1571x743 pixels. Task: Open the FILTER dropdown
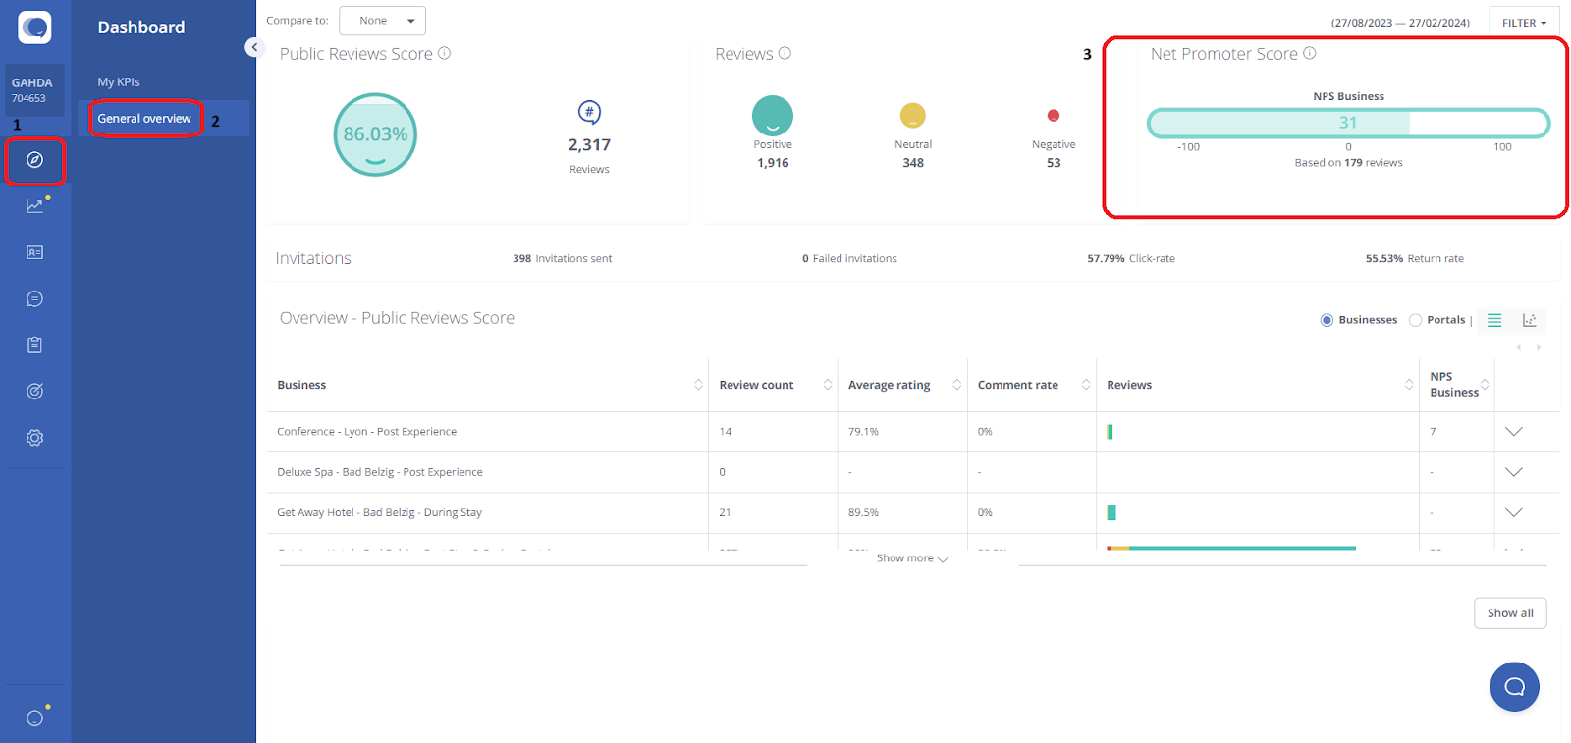pos(1524,23)
